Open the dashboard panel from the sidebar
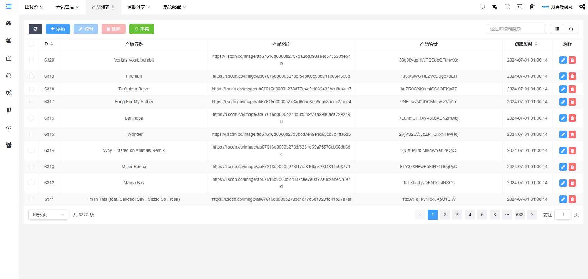 coord(9,23)
